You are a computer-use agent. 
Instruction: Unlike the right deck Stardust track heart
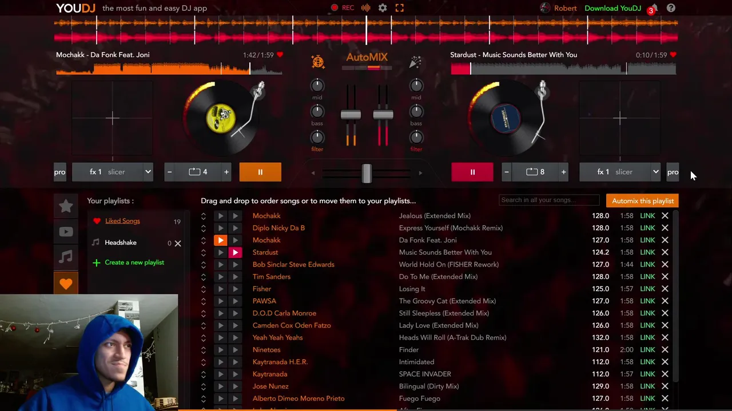point(673,55)
